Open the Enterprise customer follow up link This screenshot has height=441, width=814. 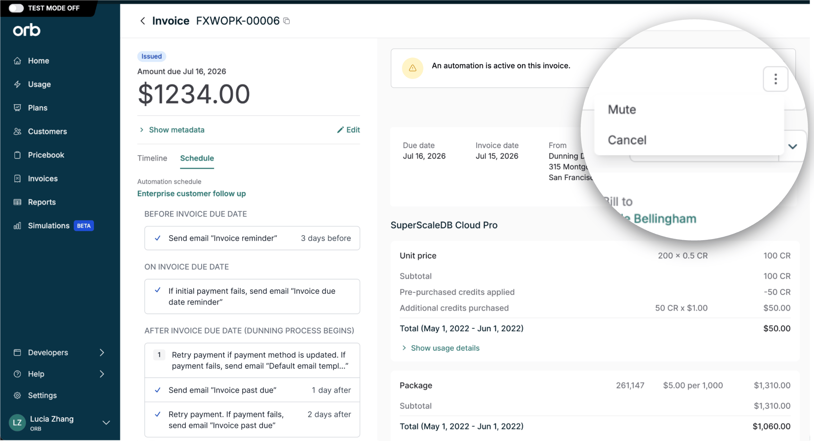pos(191,193)
